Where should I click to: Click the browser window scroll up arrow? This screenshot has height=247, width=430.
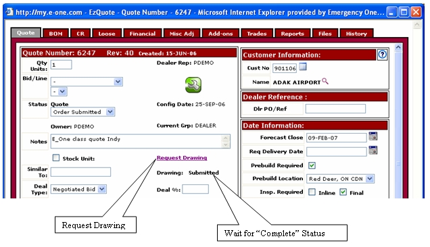(x=417, y=25)
